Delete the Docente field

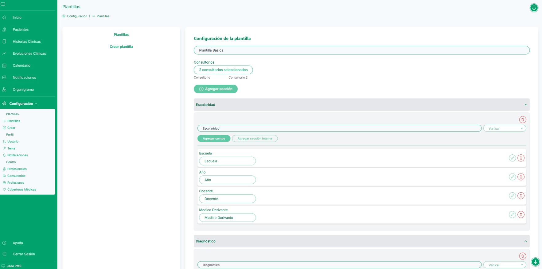[x=521, y=196]
